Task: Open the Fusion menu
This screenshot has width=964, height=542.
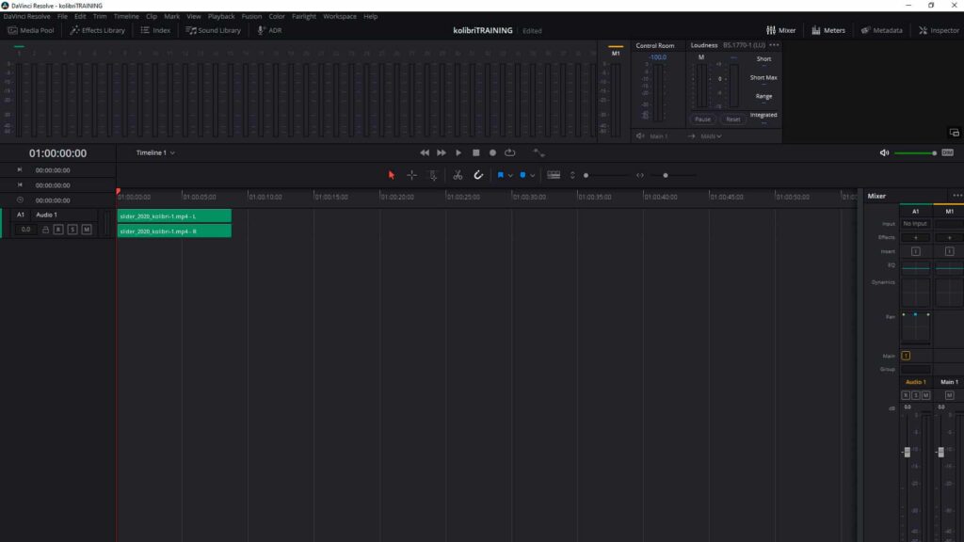Action: 251,17
